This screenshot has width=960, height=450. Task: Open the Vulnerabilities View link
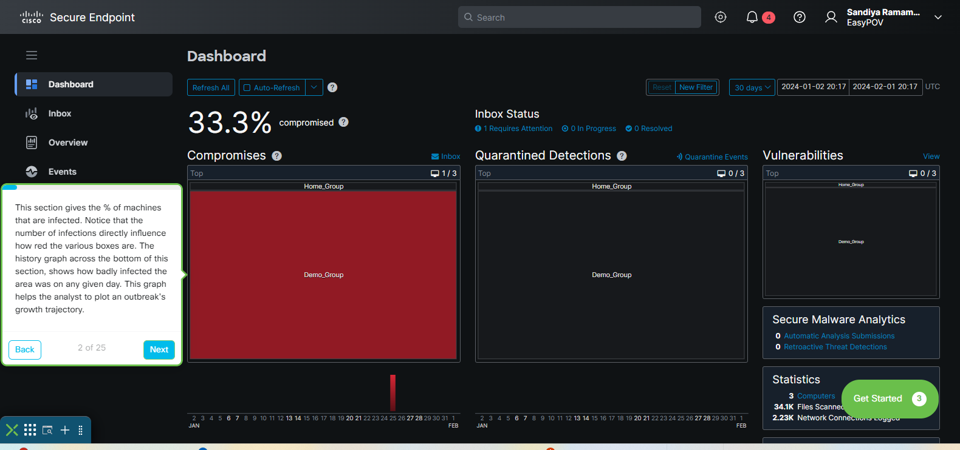931,156
